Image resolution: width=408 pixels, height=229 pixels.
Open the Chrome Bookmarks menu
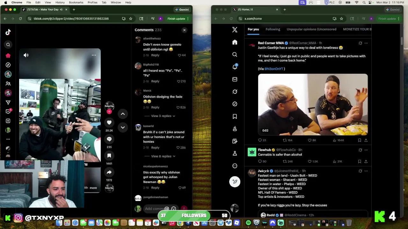point(76,3)
